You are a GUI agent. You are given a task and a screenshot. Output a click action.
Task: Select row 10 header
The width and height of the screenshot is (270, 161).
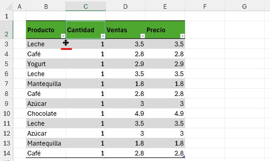[6, 114]
